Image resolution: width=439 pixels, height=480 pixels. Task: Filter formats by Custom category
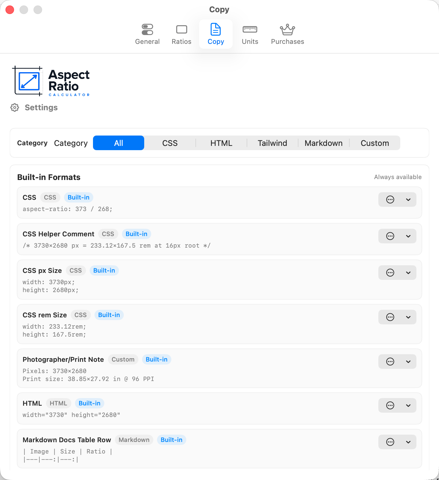coord(375,143)
